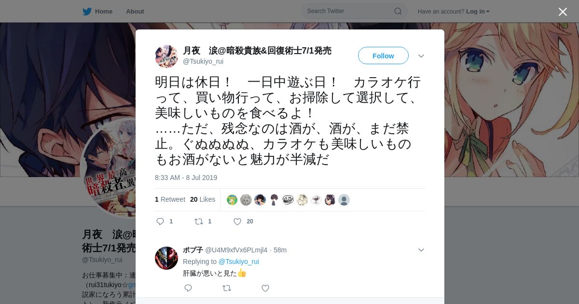The height and width of the screenshot is (304, 579).
Task: Reply to ポプ子's comment
Action: [188, 288]
